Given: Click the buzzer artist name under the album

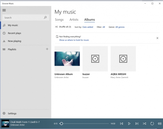Looking at the screenshot, I should click(x=86, y=77).
